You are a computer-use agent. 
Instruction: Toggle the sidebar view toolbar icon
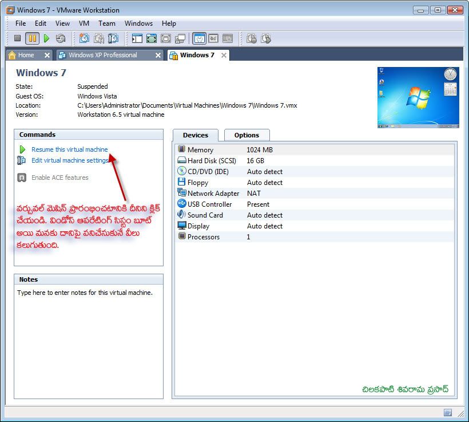point(137,38)
